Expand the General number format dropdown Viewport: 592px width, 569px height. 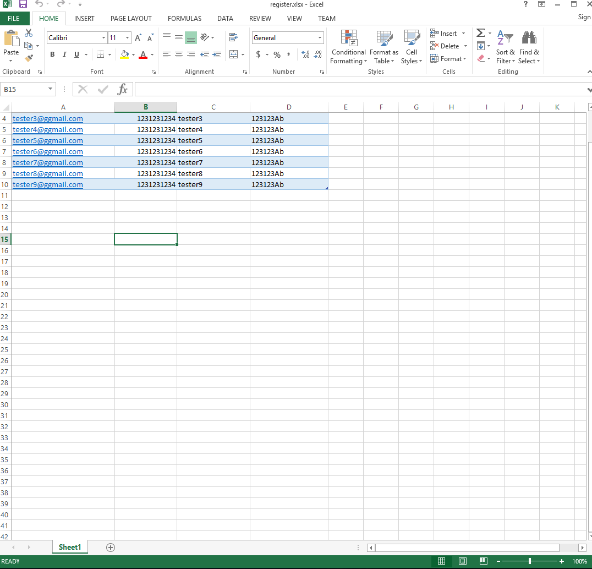(x=320, y=38)
